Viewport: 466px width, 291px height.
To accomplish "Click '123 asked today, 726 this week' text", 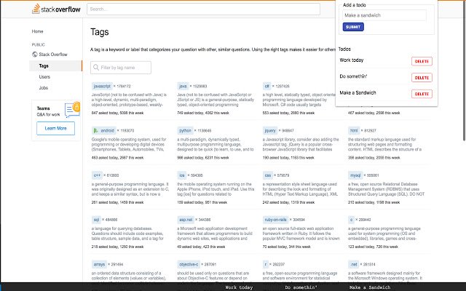I will (373, 247).
